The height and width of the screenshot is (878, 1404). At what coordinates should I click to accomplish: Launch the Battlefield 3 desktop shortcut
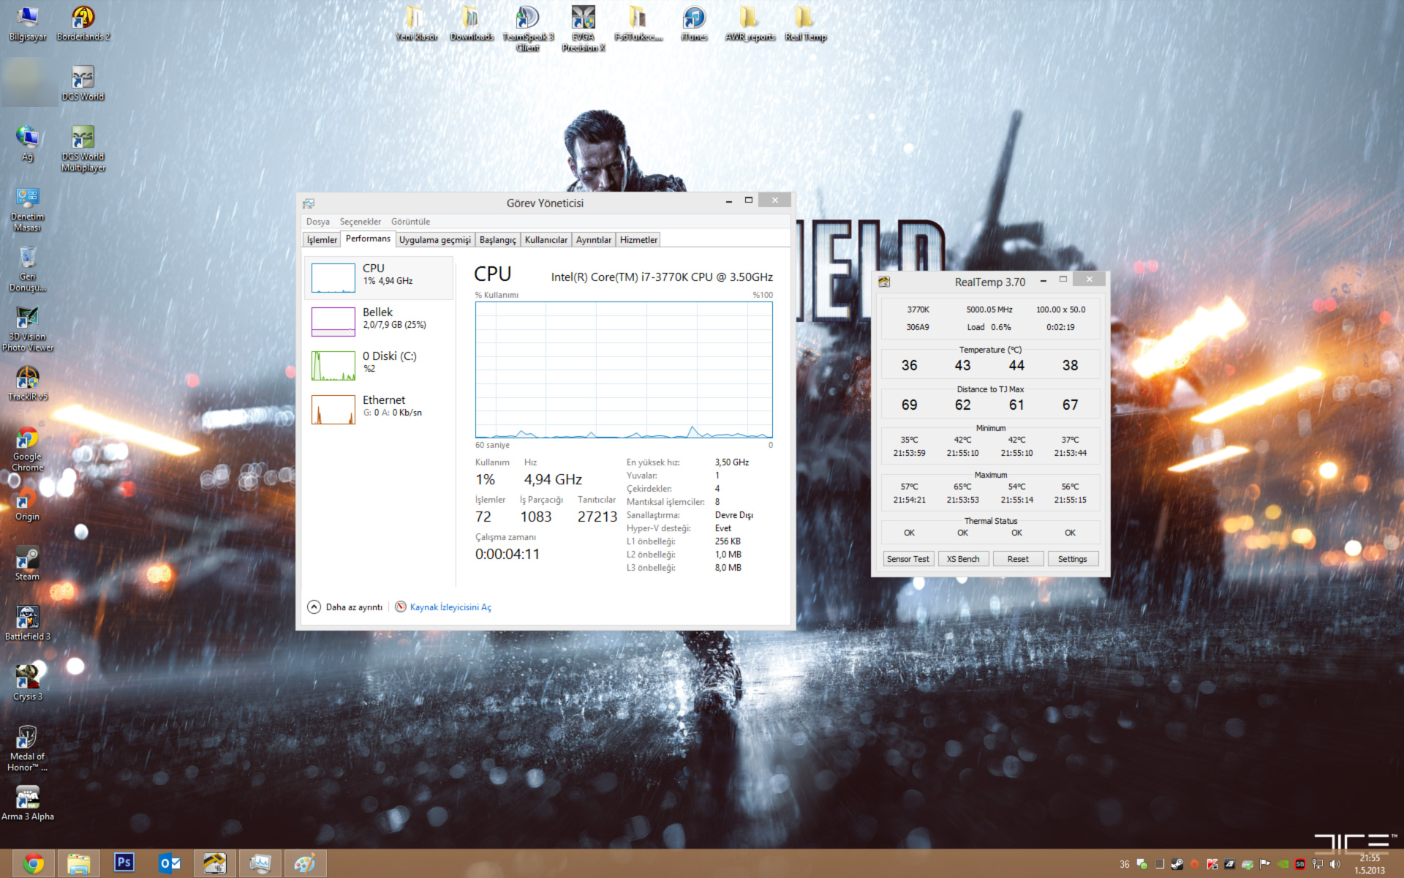tap(27, 623)
